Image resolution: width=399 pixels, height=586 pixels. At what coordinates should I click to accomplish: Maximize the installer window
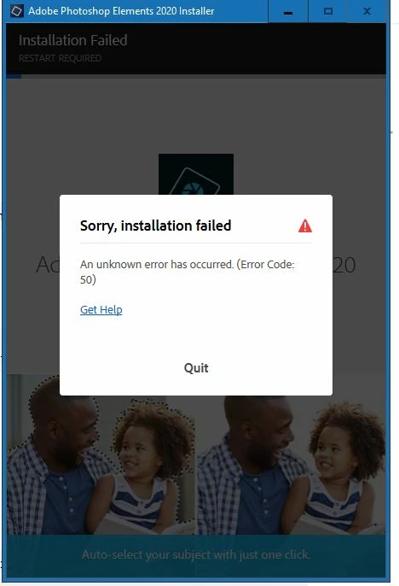click(327, 11)
